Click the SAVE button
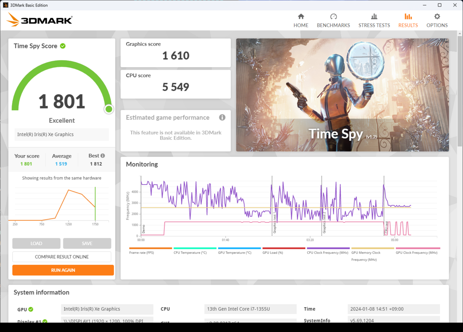 [87, 243]
